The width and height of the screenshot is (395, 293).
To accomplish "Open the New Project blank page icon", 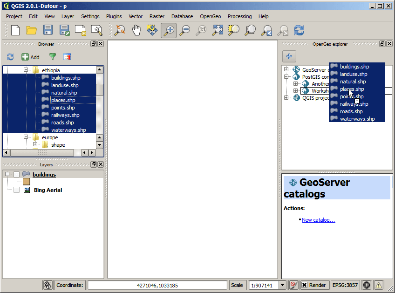I will 15,30.
